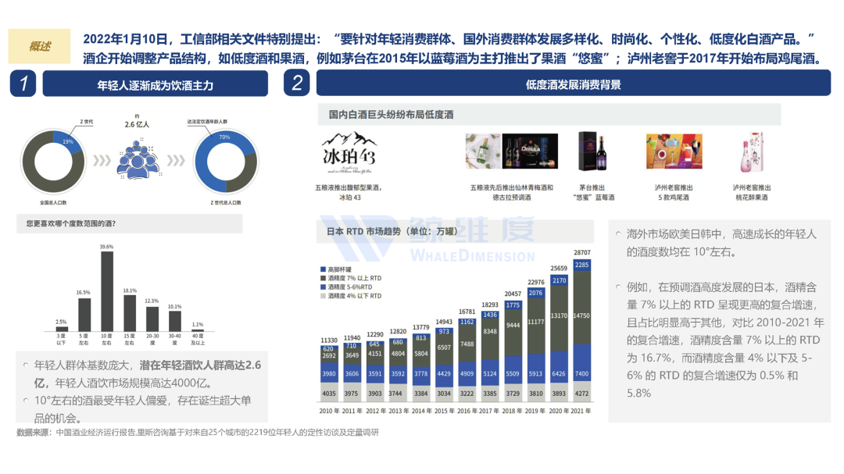
Task: Click the bullet about 潜在年轻酒饮人群高达2.6亿
Action: [144, 374]
